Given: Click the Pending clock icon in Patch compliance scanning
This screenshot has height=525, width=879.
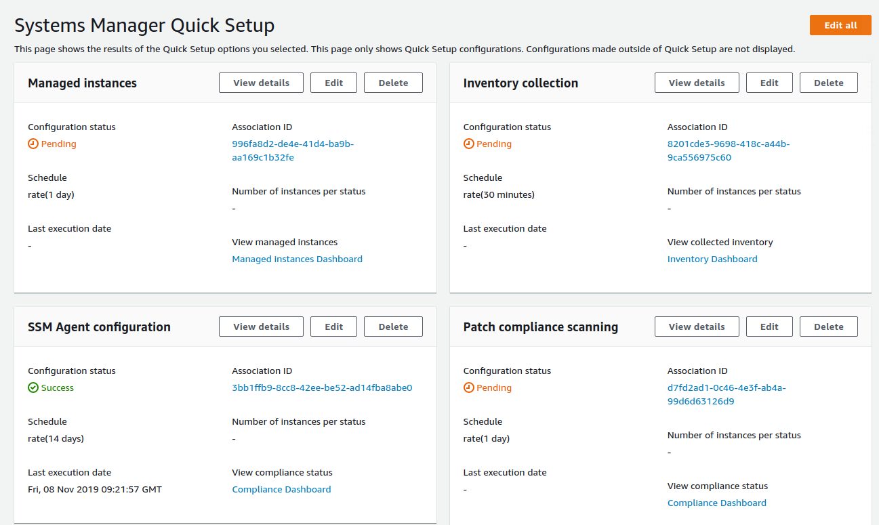Looking at the screenshot, I should 468,387.
